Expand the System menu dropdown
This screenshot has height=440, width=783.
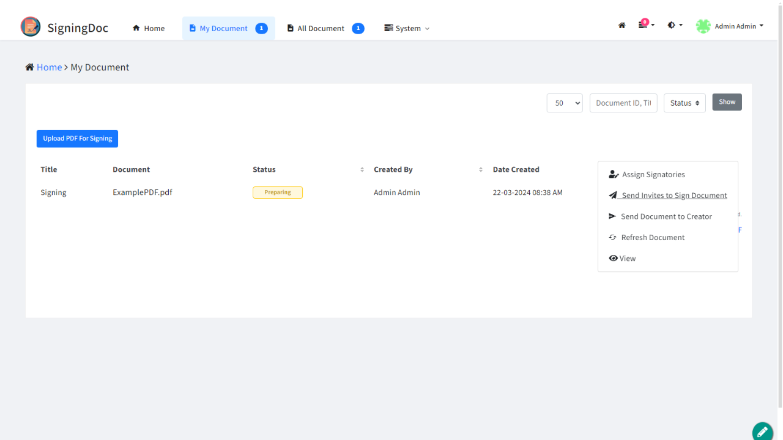(x=407, y=28)
